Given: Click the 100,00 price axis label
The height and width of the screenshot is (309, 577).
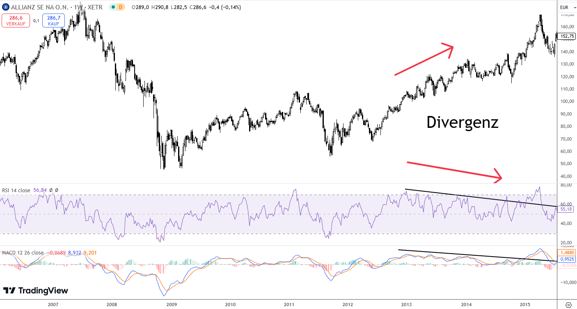Looking at the screenshot, I should [567, 102].
